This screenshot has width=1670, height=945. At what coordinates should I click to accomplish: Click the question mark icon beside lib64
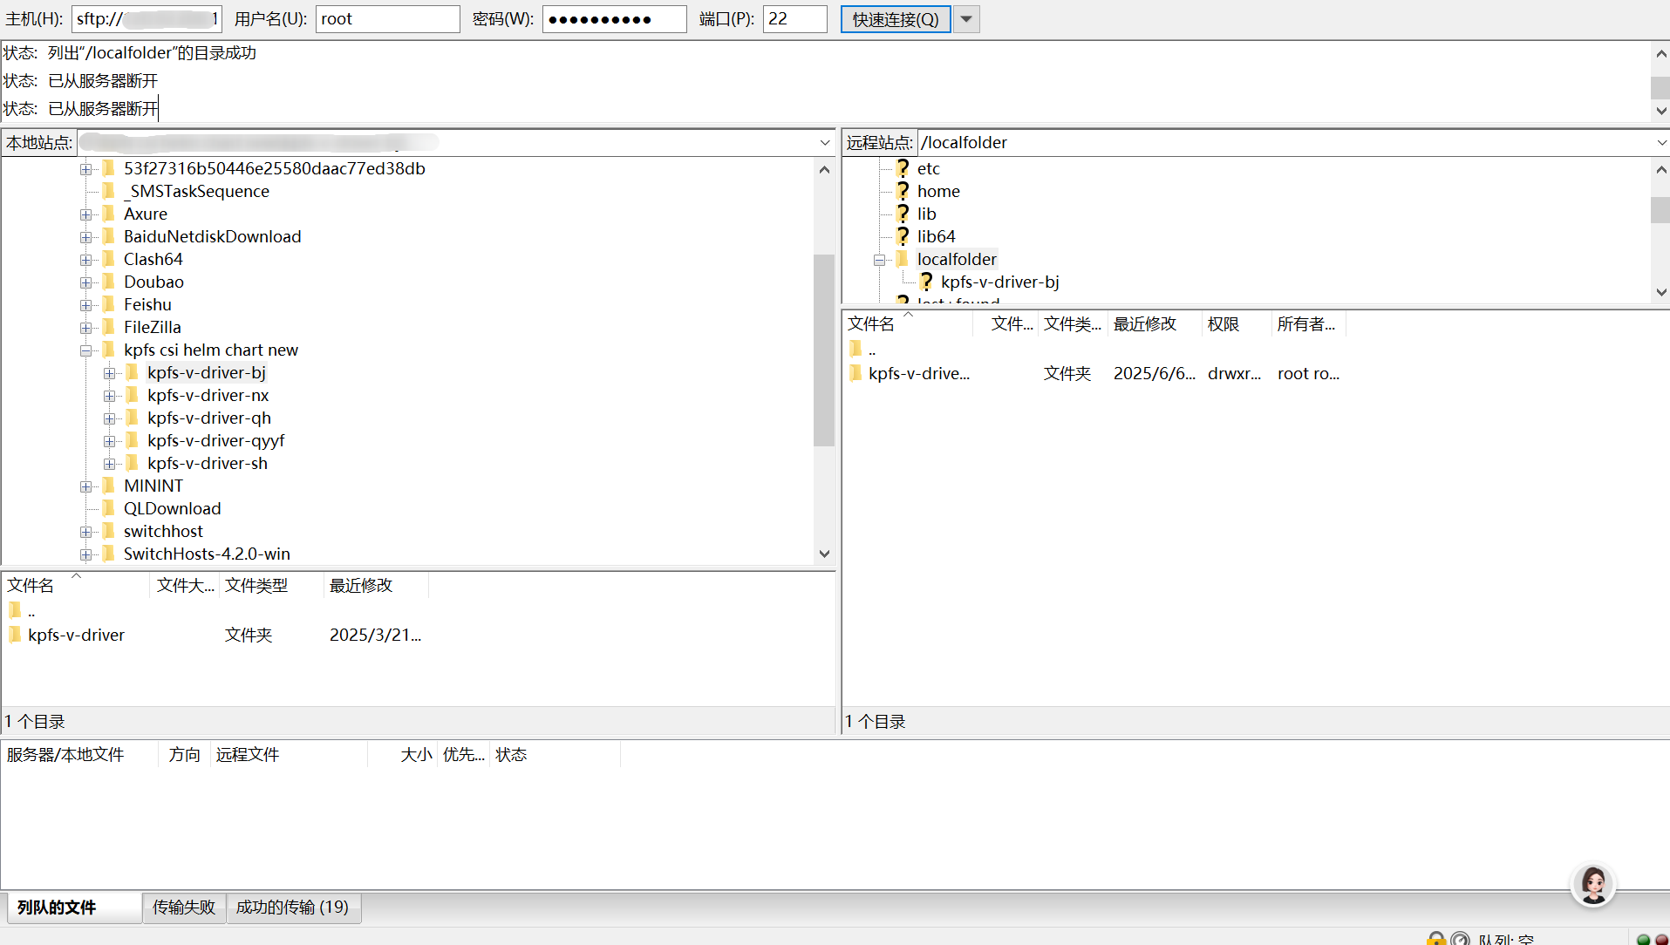903,236
